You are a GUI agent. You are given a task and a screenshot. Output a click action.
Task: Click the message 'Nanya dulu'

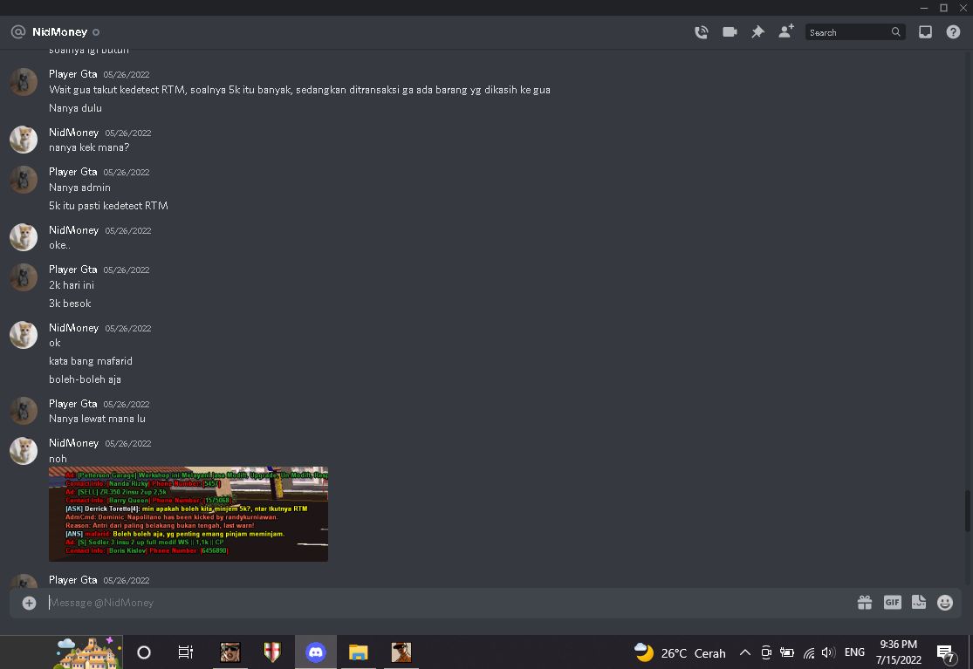pyautogui.click(x=76, y=108)
